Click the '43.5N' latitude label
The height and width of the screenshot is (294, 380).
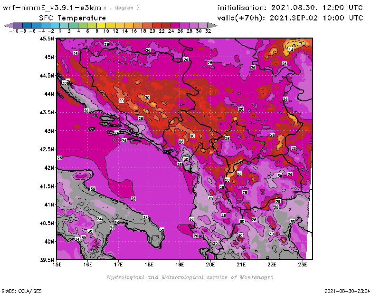point(47,112)
